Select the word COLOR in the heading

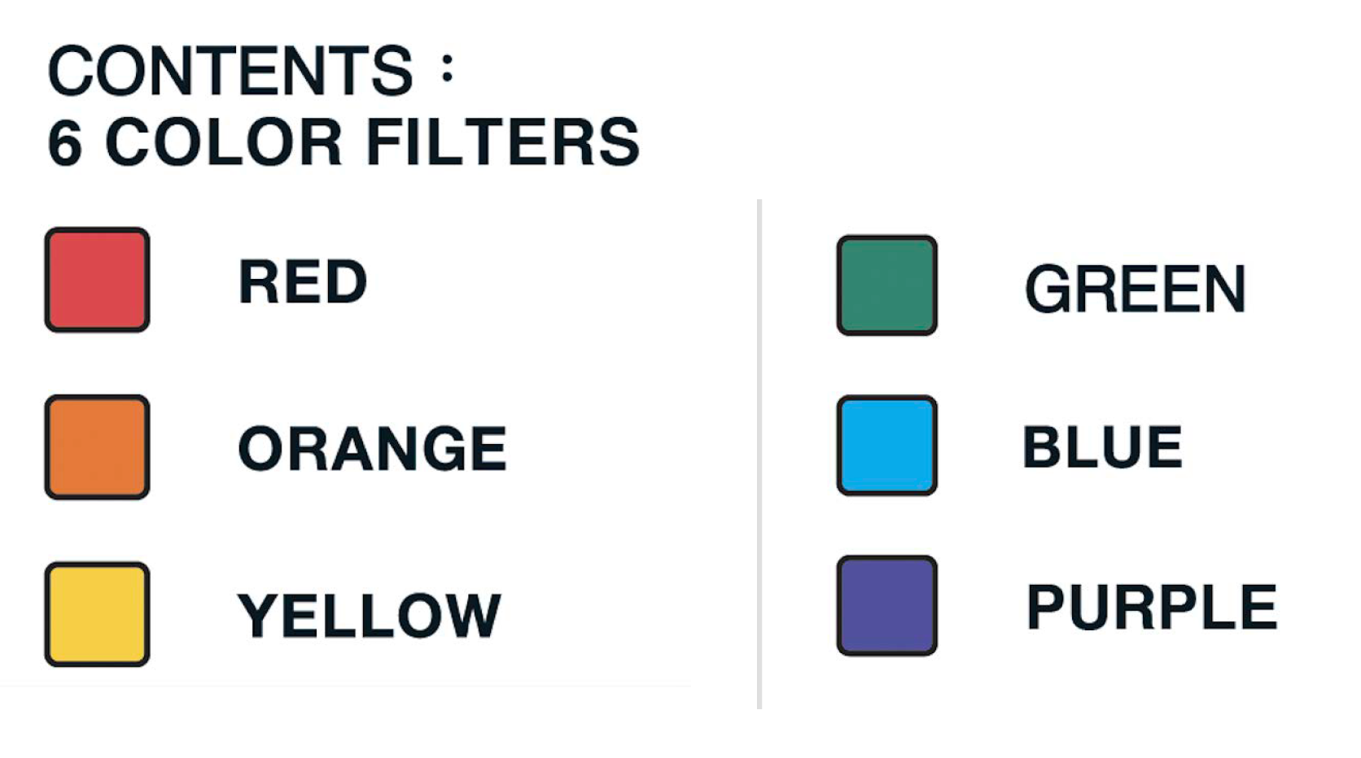[224, 142]
